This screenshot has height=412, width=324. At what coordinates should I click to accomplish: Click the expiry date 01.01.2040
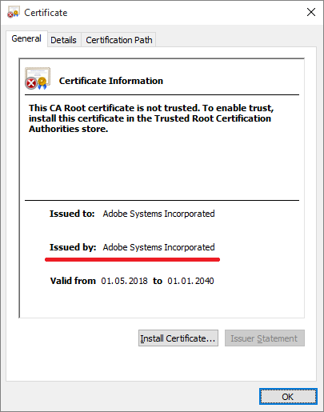click(190, 281)
